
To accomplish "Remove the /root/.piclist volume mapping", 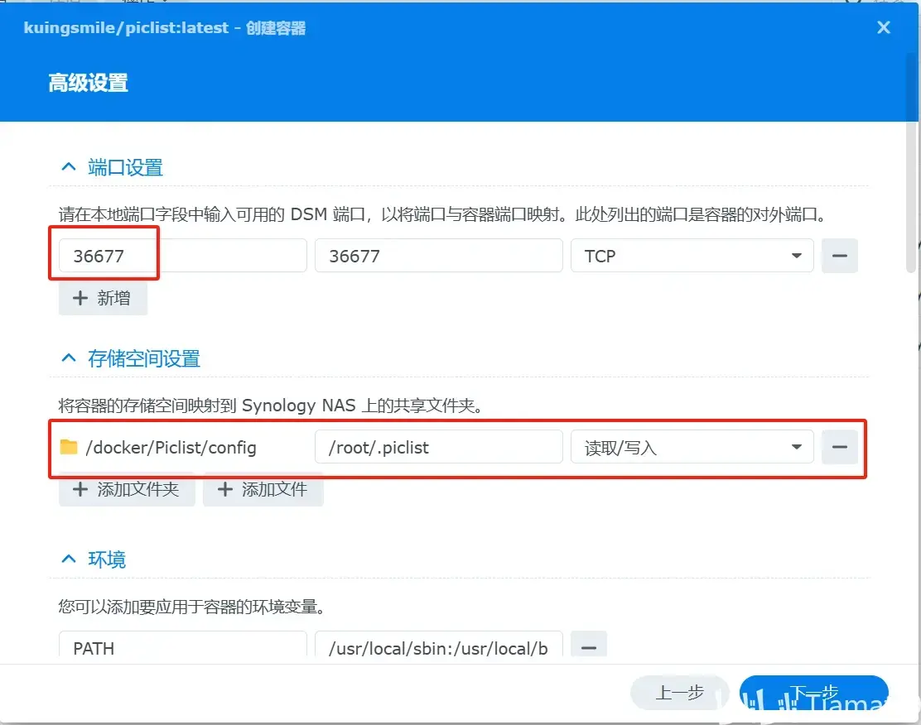I will [839, 447].
